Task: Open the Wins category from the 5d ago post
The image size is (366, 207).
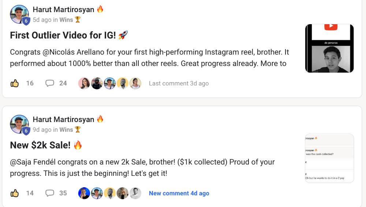Action: click(66, 20)
